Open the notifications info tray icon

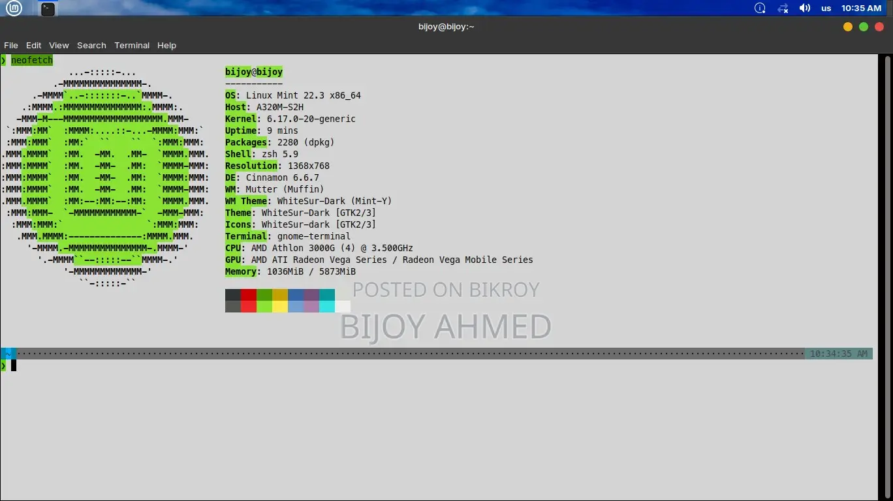760,8
